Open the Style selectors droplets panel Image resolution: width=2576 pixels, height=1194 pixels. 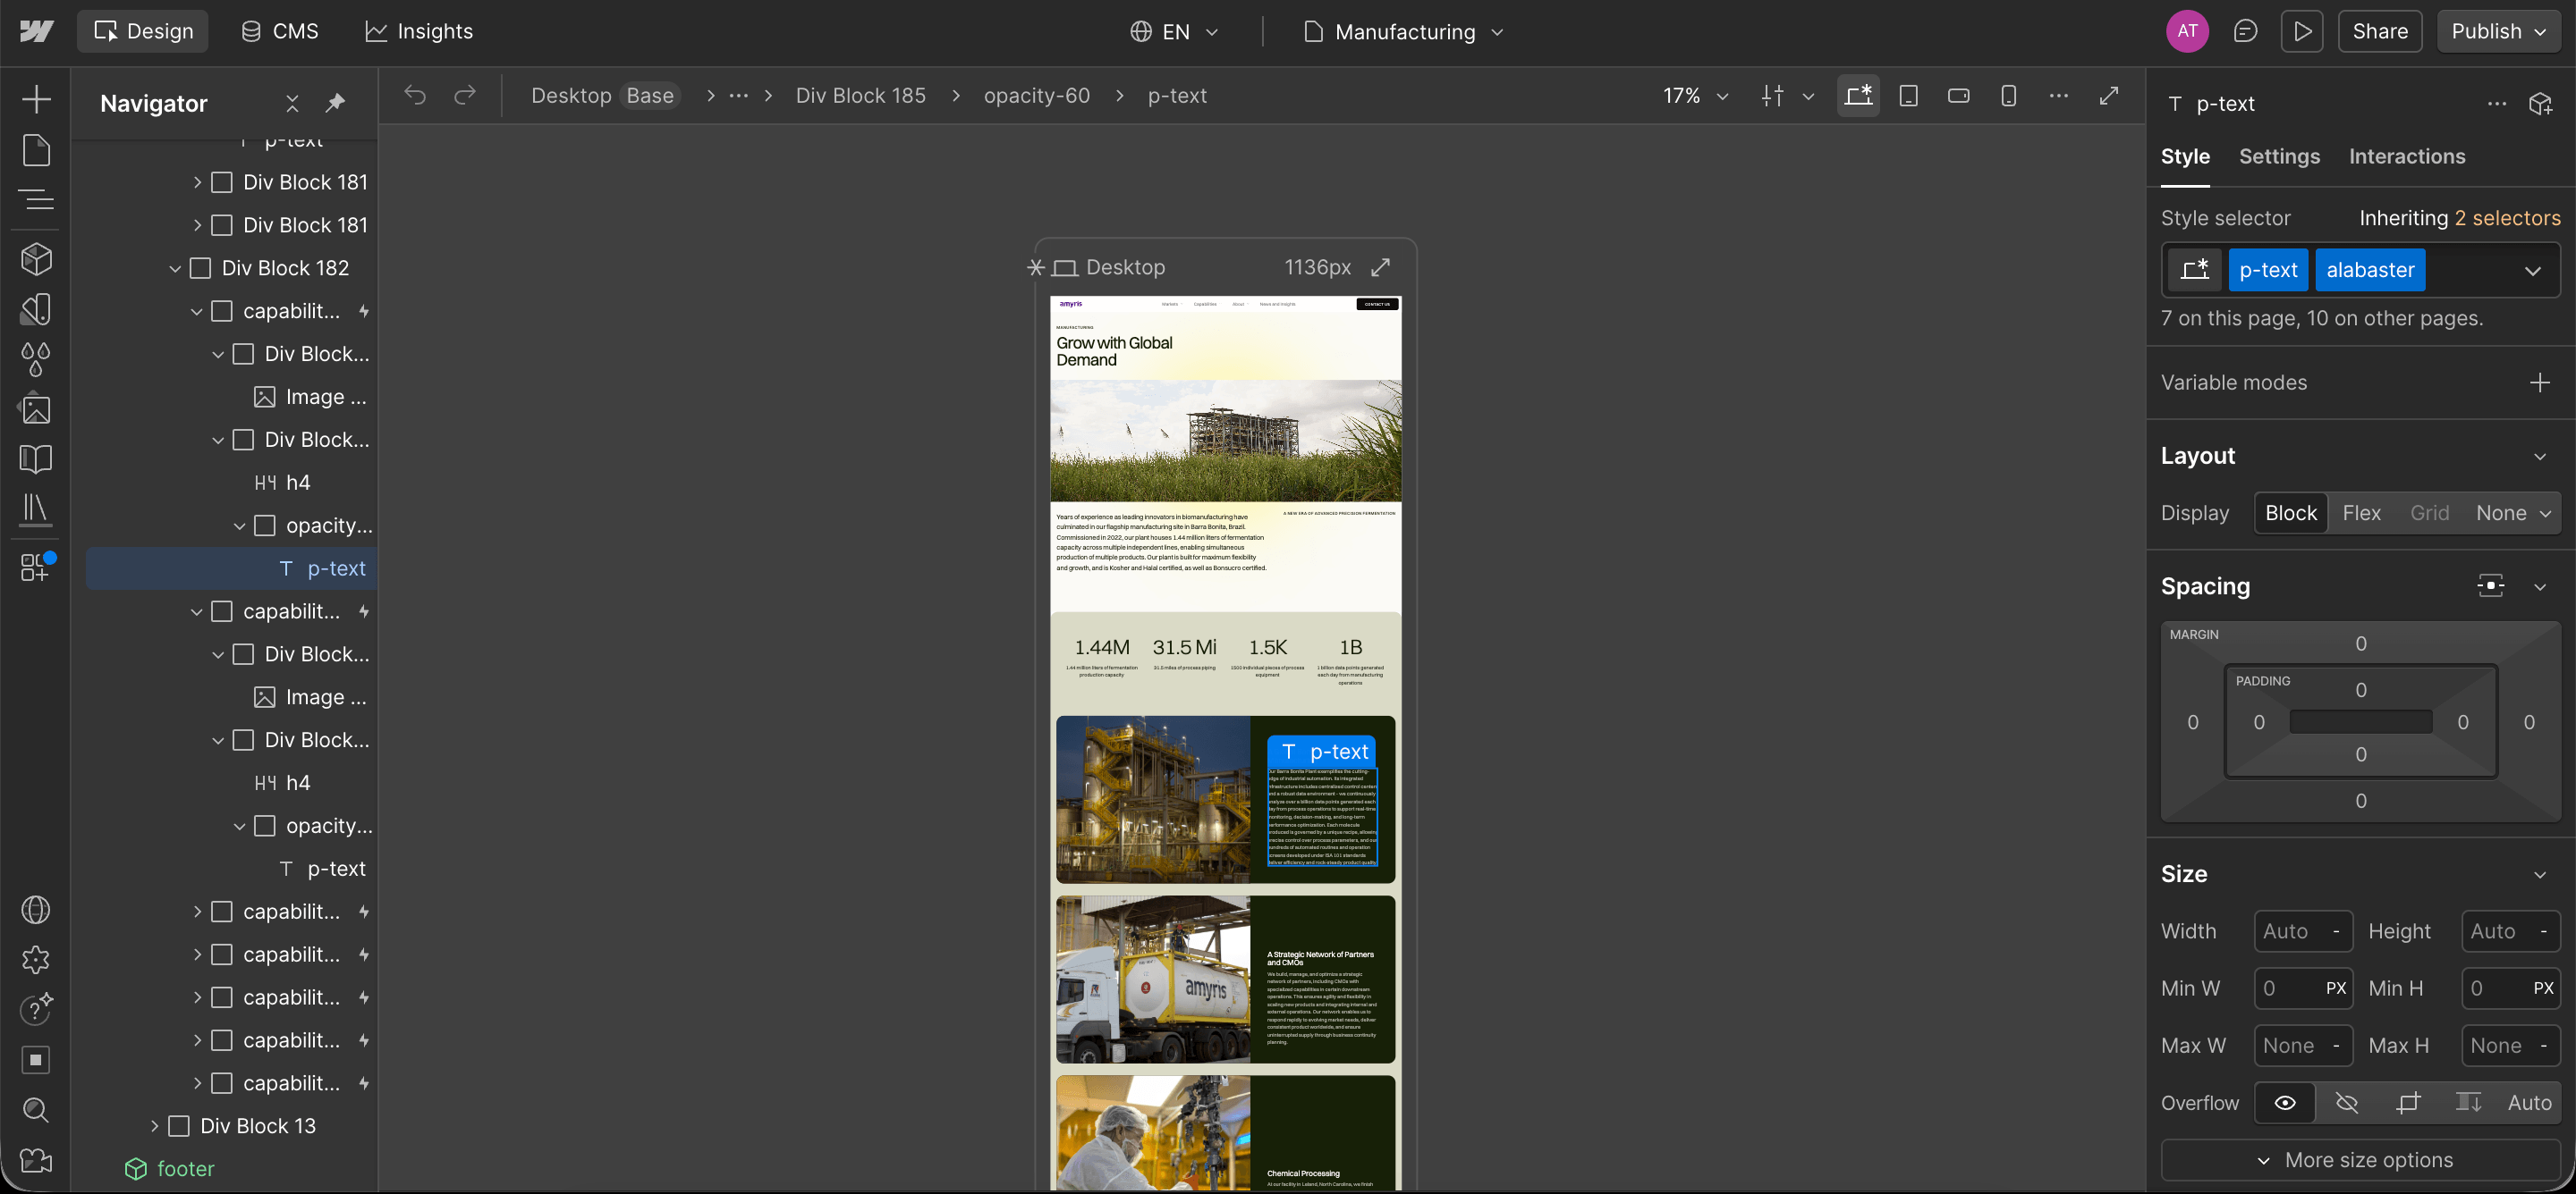pyautogui.click(x=36, y=358)
